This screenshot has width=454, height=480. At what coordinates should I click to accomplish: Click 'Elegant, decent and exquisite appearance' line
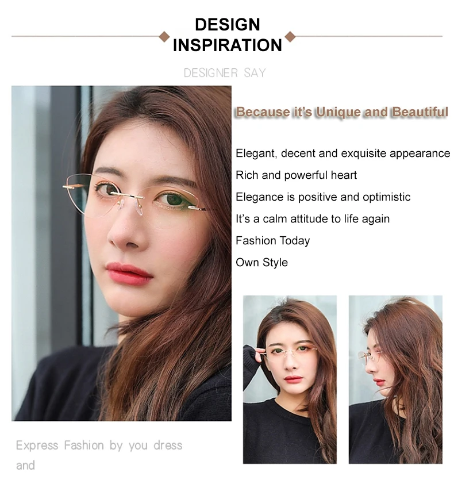343,153
